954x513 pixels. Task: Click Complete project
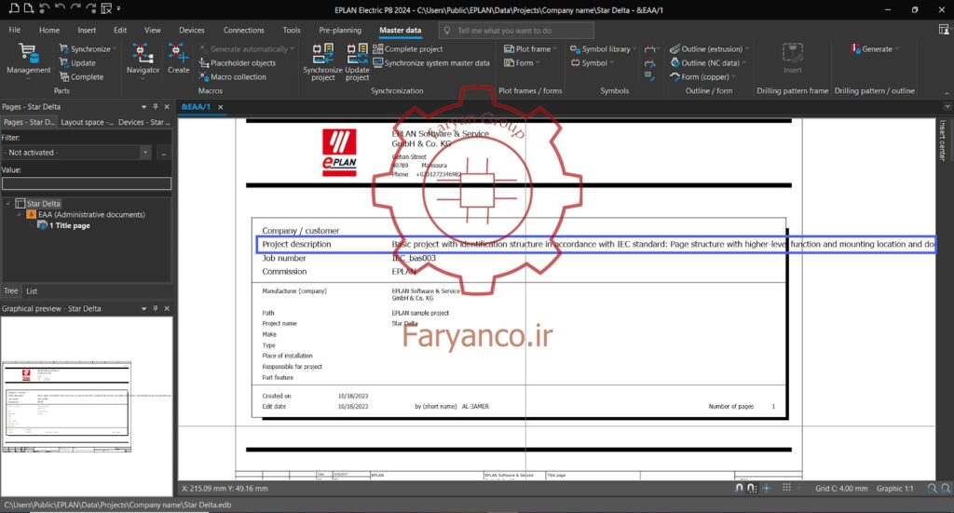[408, 49]
